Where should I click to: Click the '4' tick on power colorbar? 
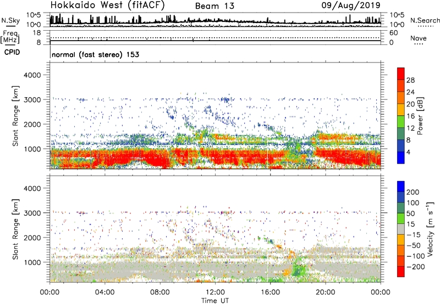409,152
